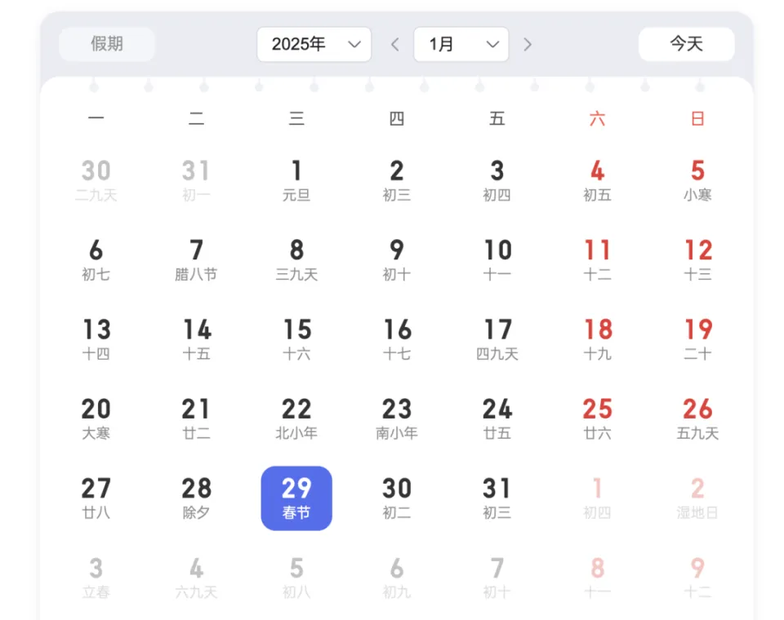The width and height of the screenshot is (784, 620).
Task: Go to next month using right arrow
Action: coord(528,44)
